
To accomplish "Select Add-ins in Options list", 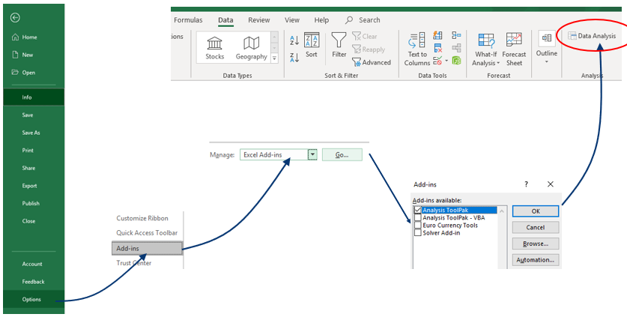I will coord(147,249).
